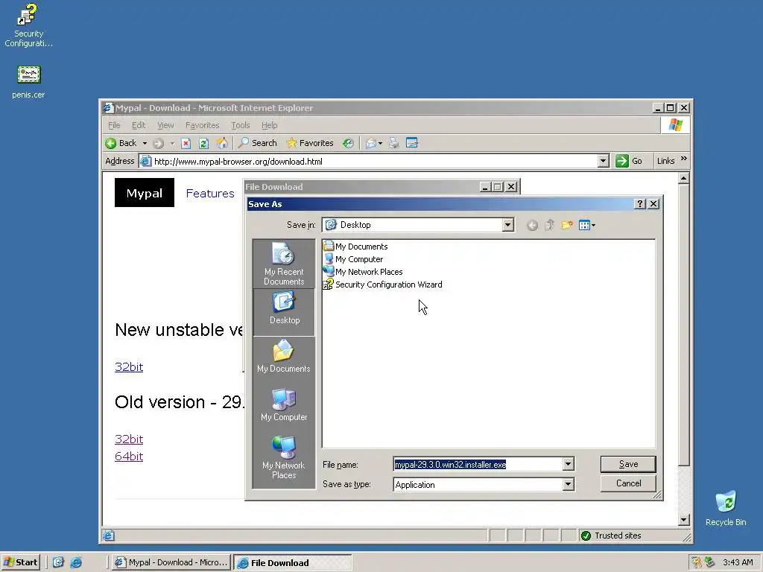
Task: Click the Back button in Internet Explorer
Action: pyautogui.click(x=121, y=143)
